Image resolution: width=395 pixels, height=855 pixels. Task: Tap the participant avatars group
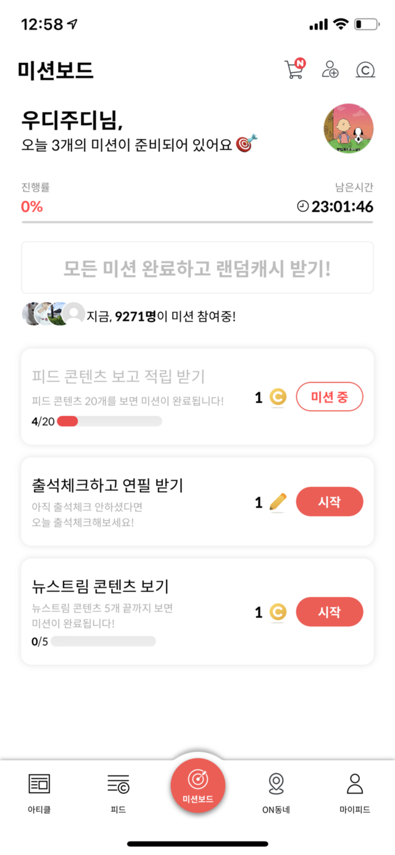53,314
